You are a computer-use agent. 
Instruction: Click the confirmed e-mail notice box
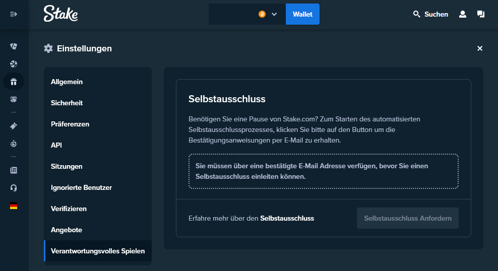pyautogui.click(x=323, y=171)
